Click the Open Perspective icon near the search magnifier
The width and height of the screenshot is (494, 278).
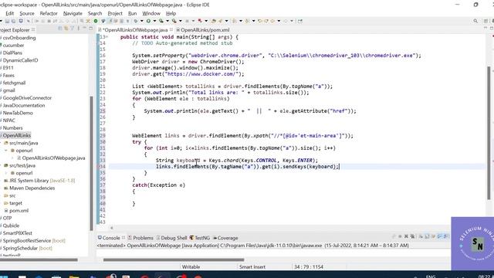pos(486,21)
